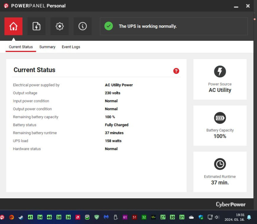Open the network connection tray icon
The height and width of the screenshot is (224, 257).
pos(210,217)
